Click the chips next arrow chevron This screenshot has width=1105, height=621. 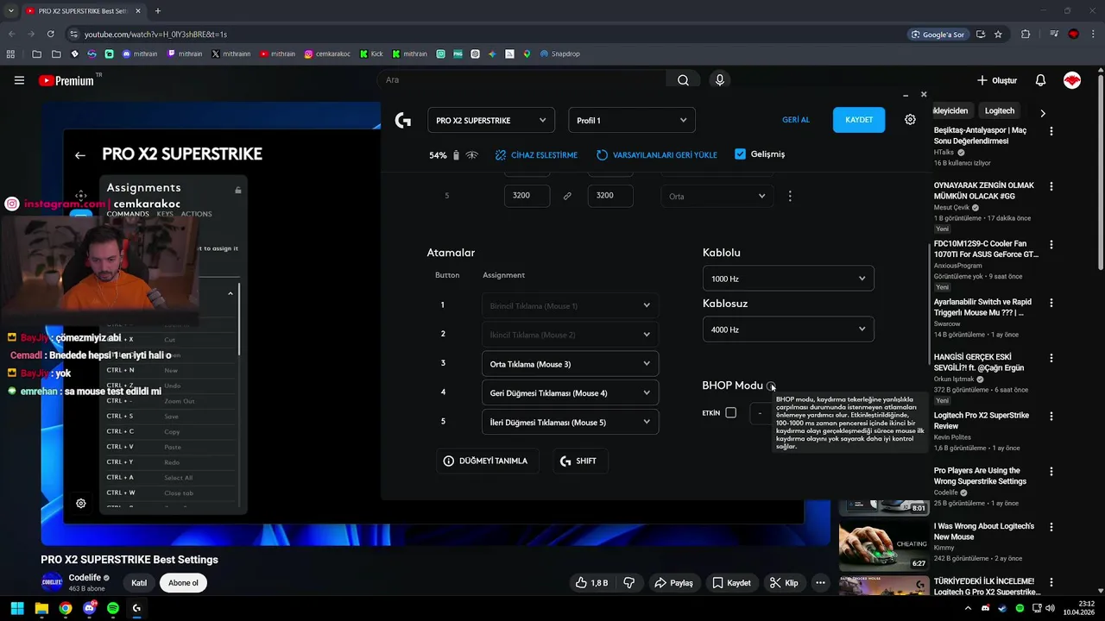(x=1042, y=113)
